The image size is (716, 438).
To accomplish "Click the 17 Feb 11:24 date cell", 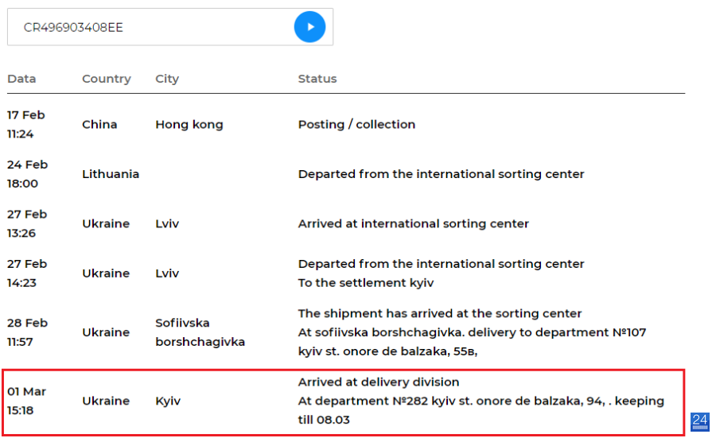I will (26, 125).
